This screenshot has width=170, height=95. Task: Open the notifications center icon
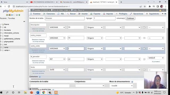[164, 92]
